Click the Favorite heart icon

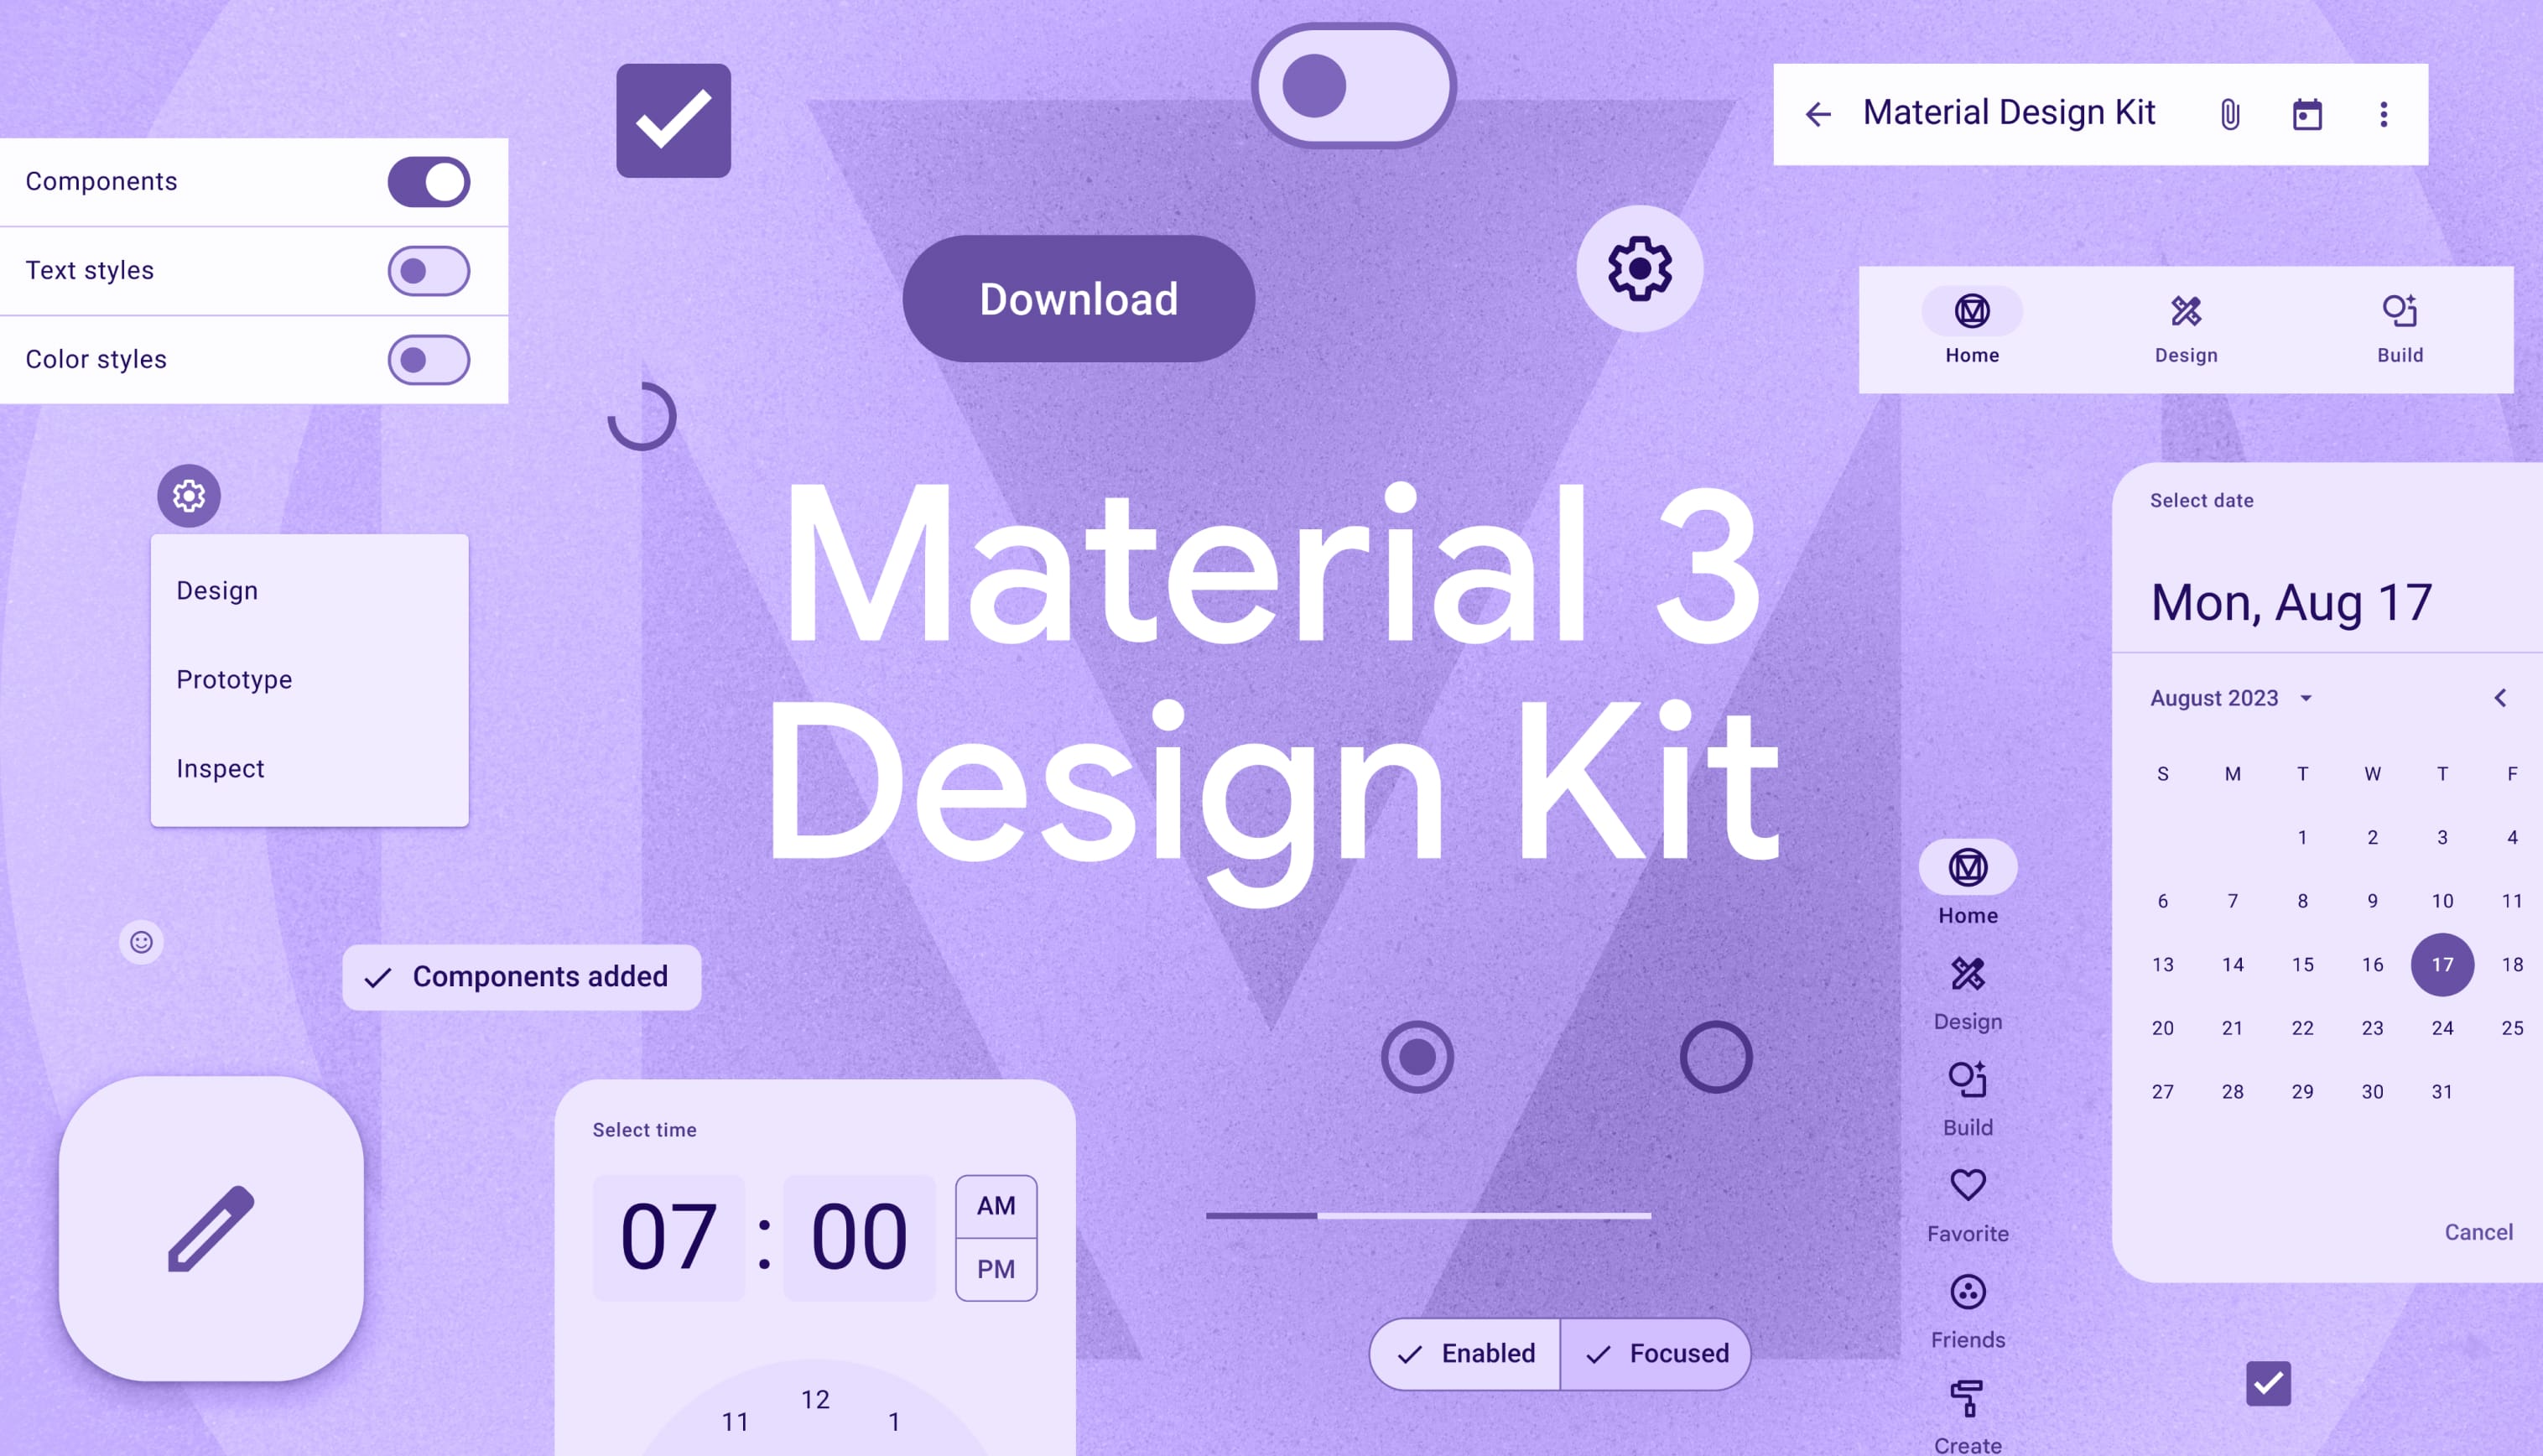(1968, 1185)
